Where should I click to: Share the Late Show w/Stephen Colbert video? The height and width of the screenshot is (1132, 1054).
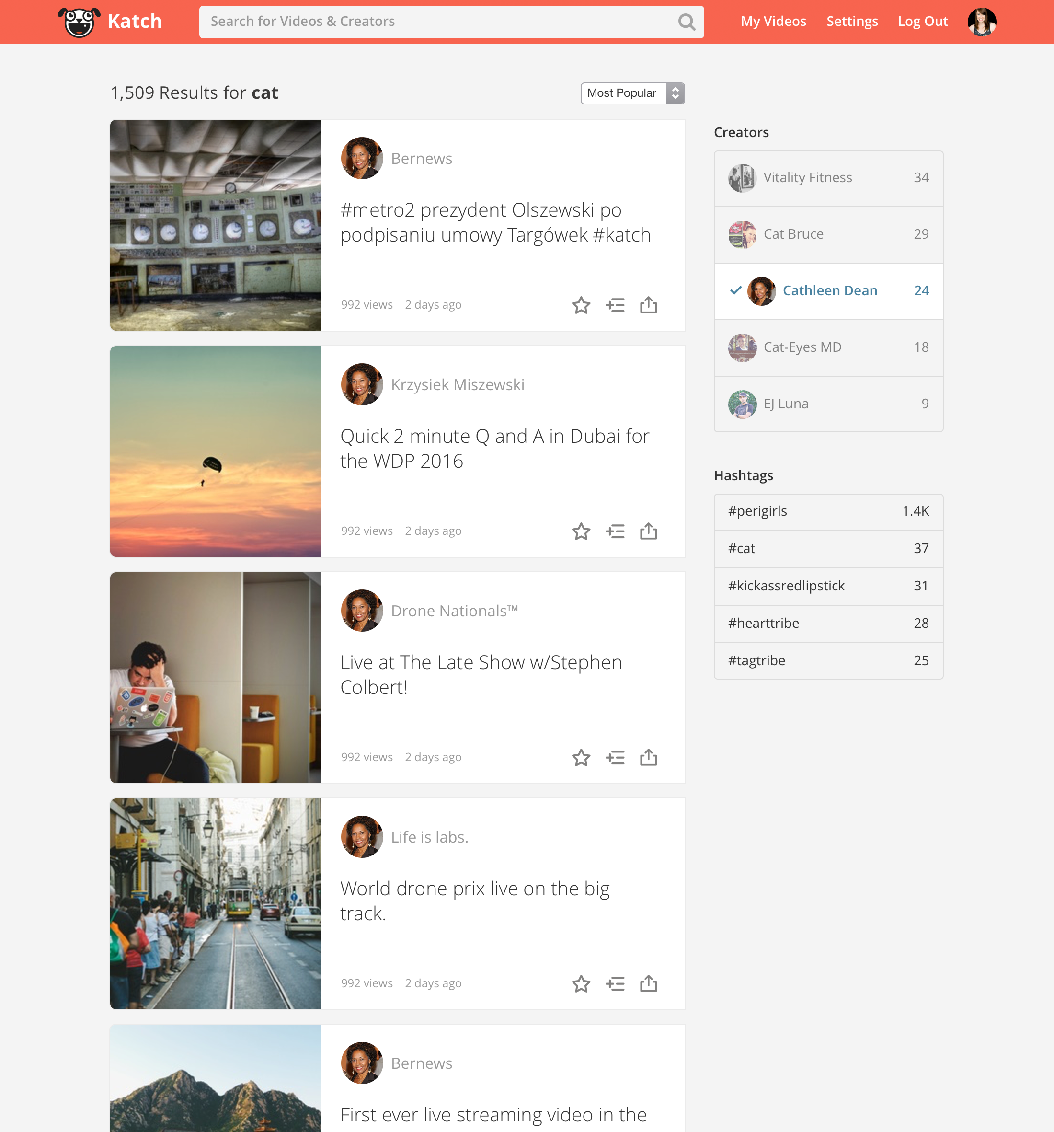pyautogui.click(x=648, y=757)
